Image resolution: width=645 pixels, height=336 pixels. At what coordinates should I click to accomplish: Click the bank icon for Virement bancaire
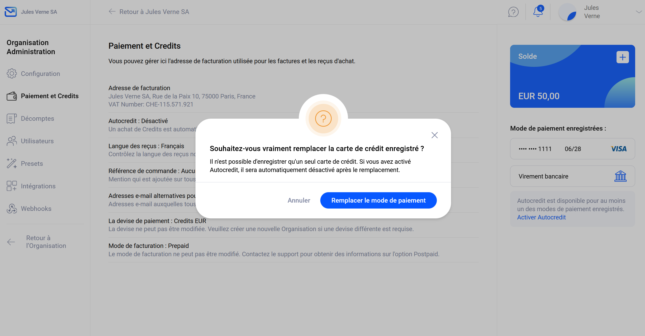pyautogui.click(x=620, y=176)
